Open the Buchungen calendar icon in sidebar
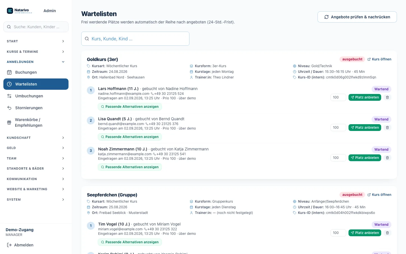The width and height of the screenshot is (406, 254). click(9, 72)
